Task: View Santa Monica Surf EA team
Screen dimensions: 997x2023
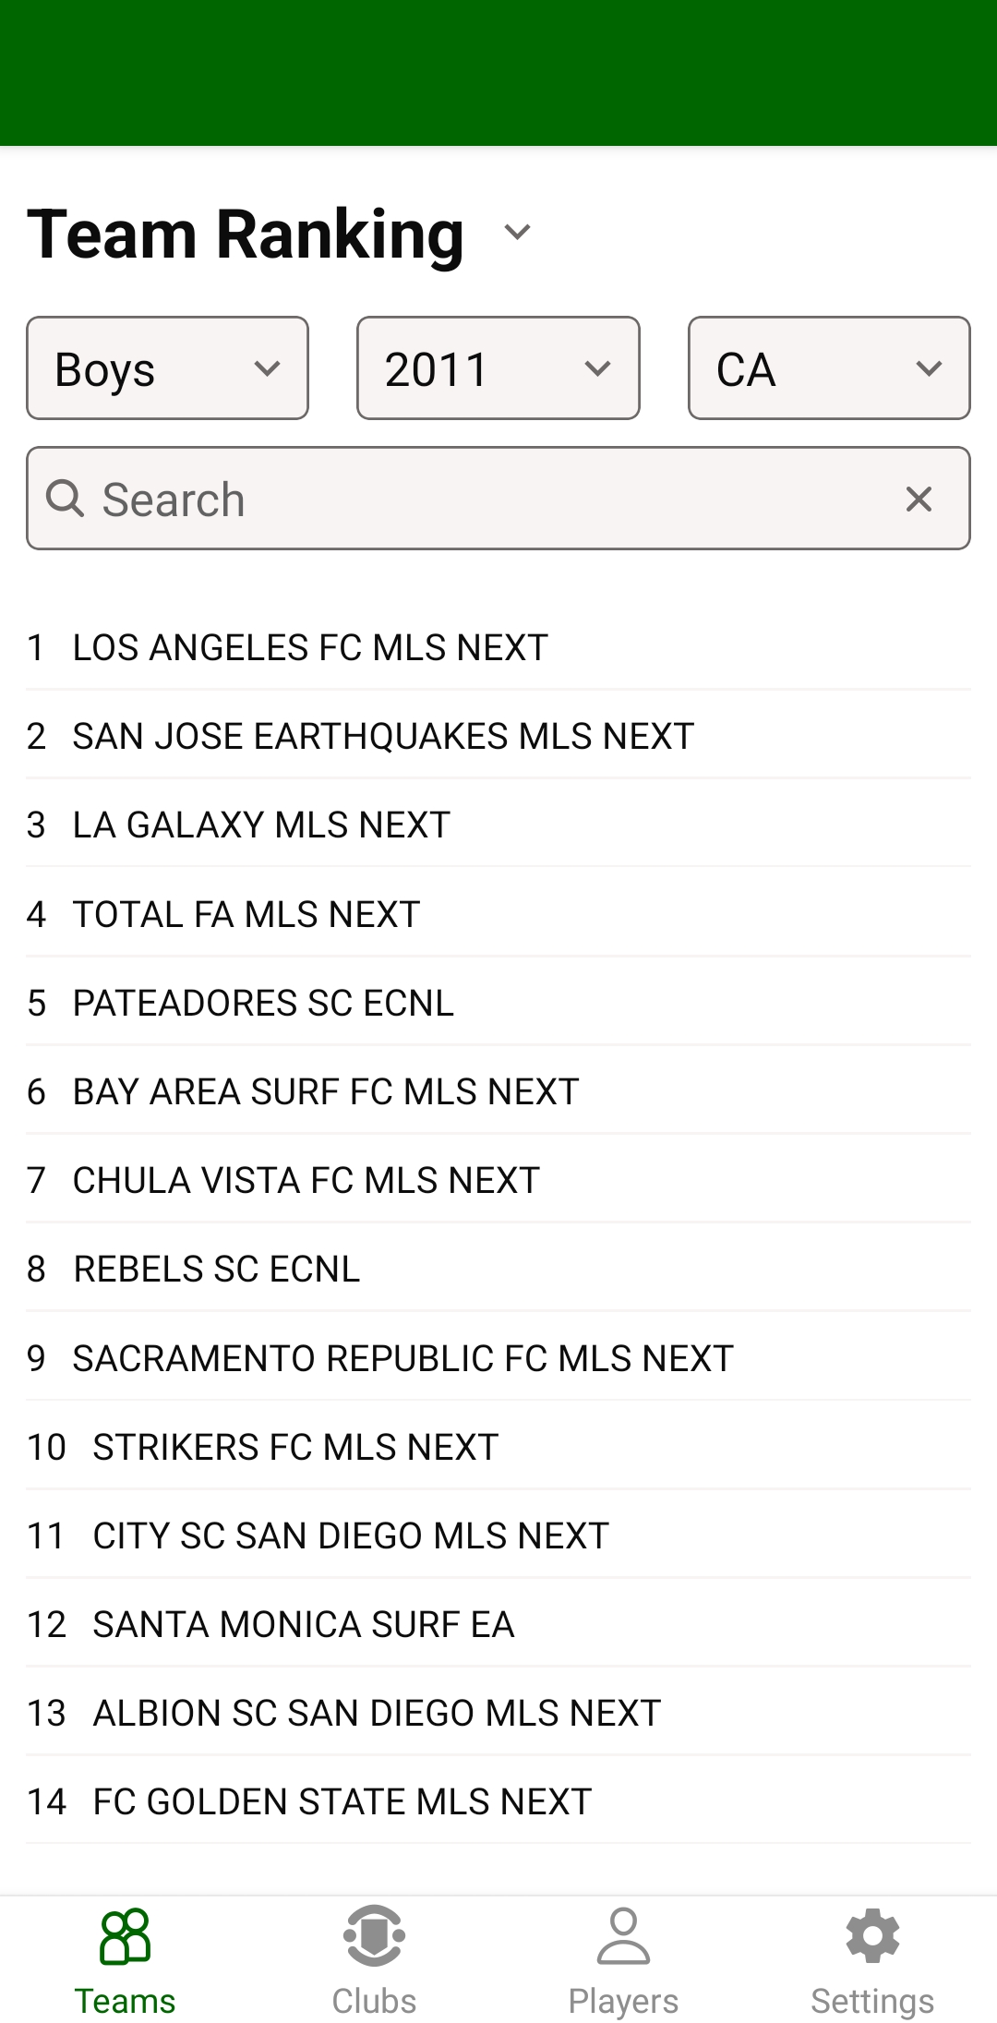Action: pos(303,1624)
